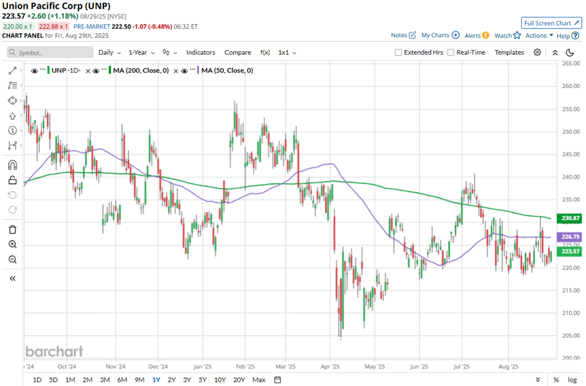Open chart settings gear icon
Viewport: 586px width, 386px height.
tap(537, 52)
